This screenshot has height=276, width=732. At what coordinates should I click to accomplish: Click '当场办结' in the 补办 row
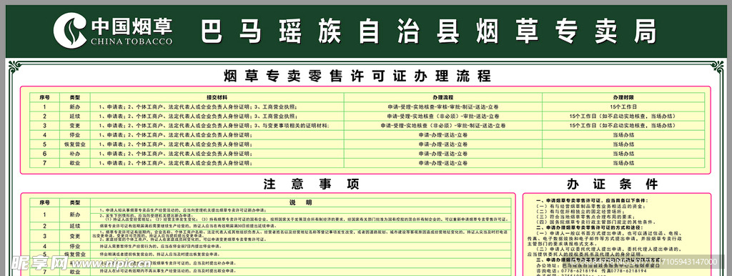click(x=623, y=154)
